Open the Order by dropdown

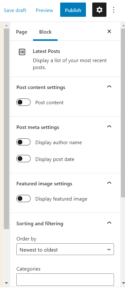coord(65,249)
